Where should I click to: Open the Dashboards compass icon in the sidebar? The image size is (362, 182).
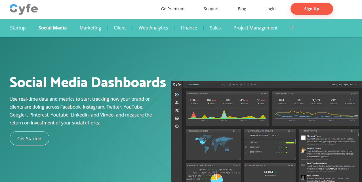tap(177, 94)
